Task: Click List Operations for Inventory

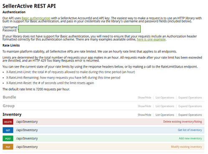Action: 165,115
